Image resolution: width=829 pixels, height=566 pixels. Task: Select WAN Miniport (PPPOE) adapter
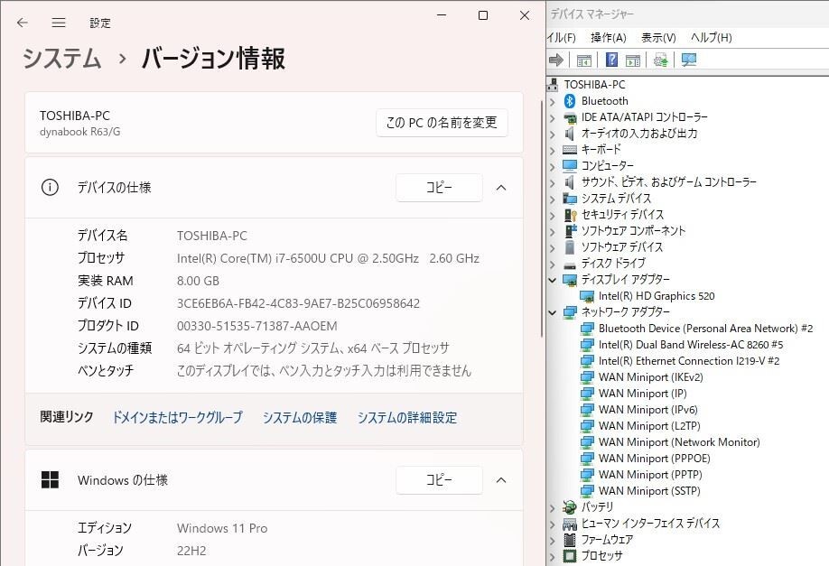coord(654,459)
